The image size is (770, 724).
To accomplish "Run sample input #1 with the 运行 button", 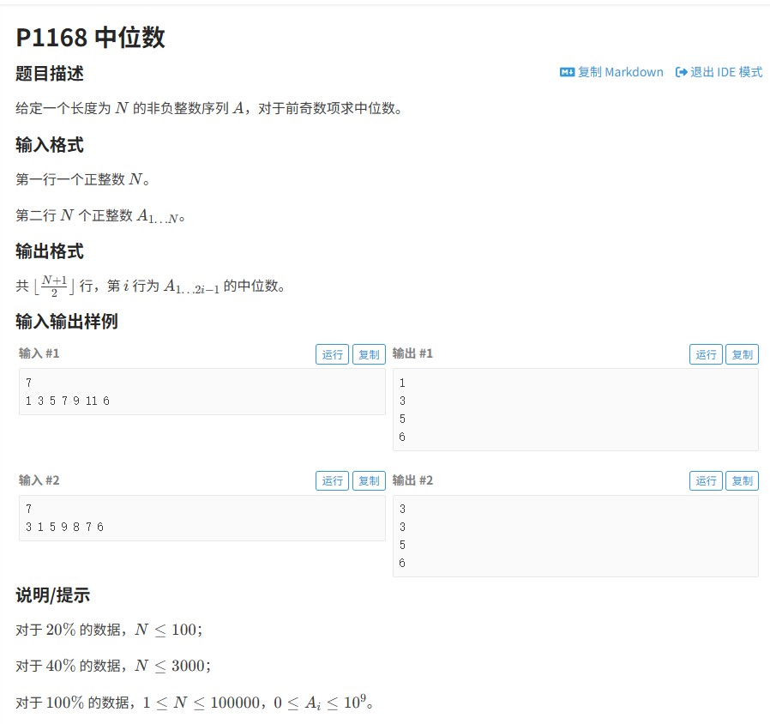I will coord(333,353).
